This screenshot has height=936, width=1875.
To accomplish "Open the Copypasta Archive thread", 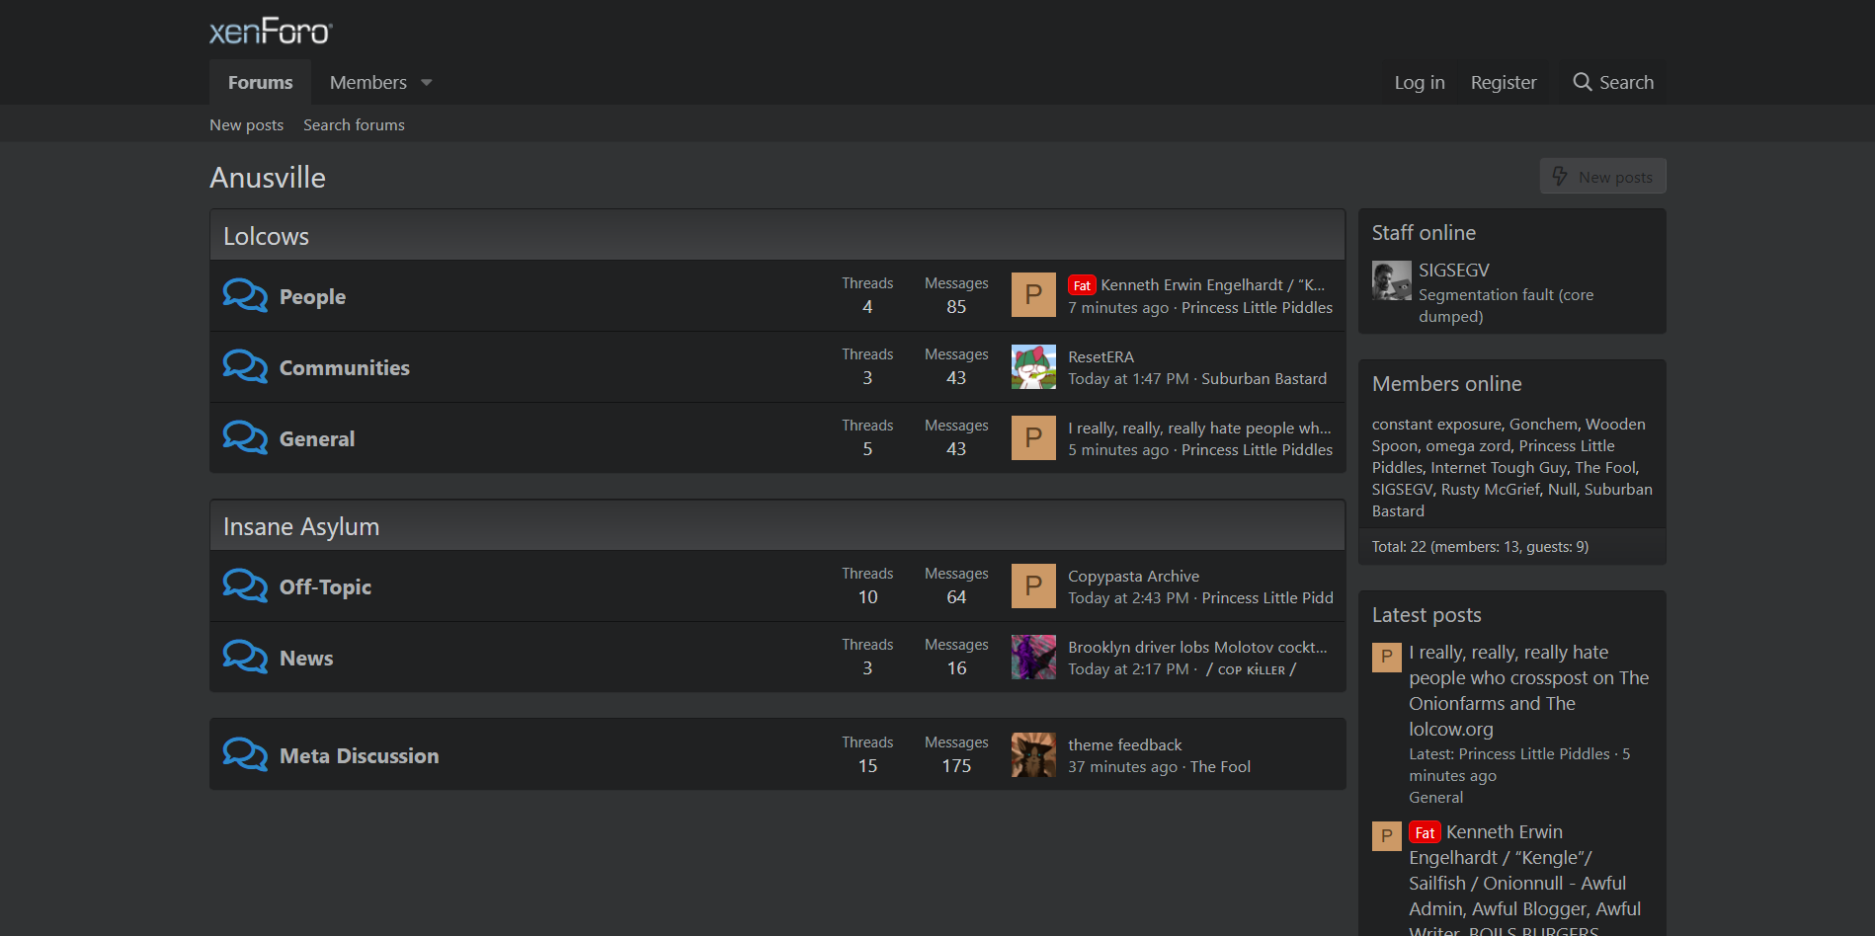I will 1133,576.
